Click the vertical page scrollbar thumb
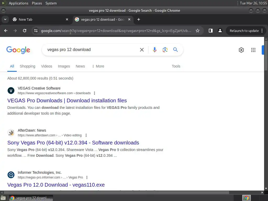The width and height of the screenshot is (268, 201). pyautogui.click(x=266, y=55)
